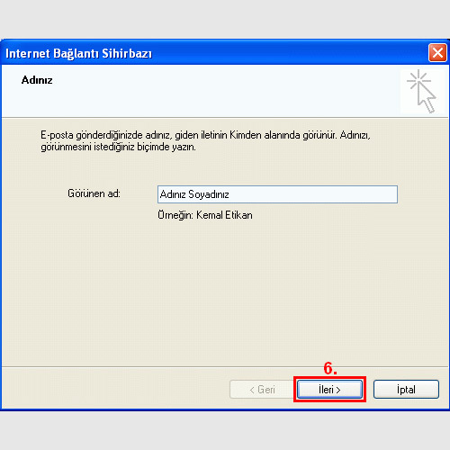
Task: Click the line beginning görünmesini istediğiniz
Action: point(118,148)
